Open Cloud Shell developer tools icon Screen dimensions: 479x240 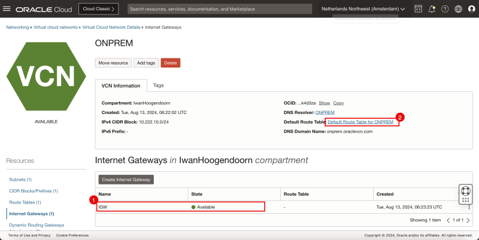click(418, 9)
